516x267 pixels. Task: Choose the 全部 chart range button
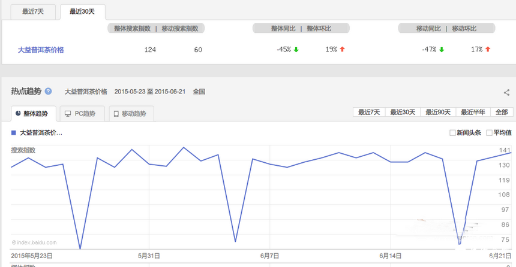pos(502,113)
